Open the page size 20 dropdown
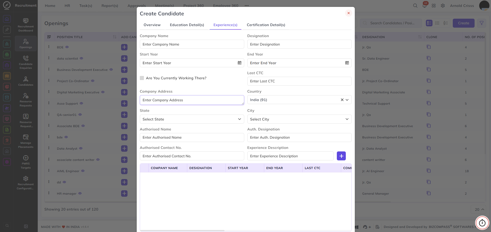This screenshot has height=232, width=491. click(x=479, y=209)
